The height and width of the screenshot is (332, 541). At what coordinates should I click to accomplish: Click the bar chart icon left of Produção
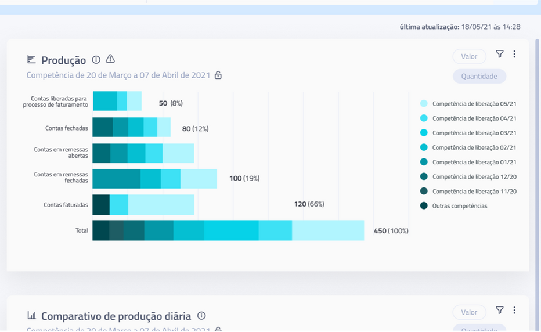tap(31, 60)
